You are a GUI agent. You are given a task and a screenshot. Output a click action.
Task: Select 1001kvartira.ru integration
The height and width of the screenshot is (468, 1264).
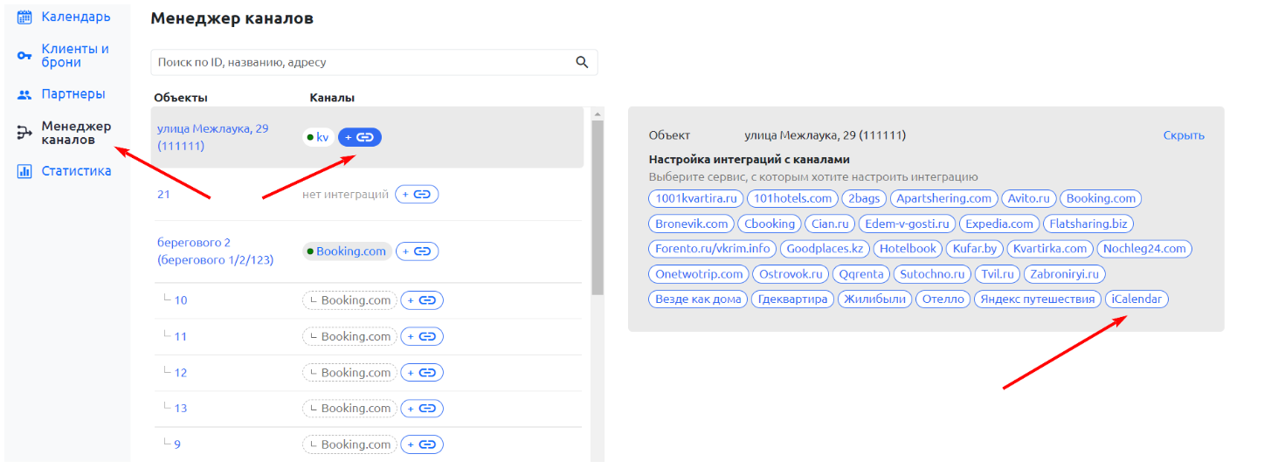(696, 198)
